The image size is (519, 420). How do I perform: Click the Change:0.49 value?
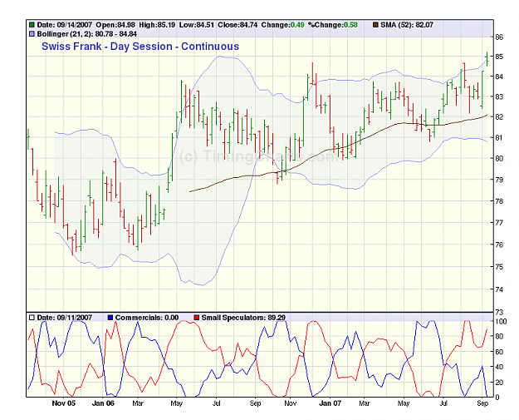tap(282, 25)
